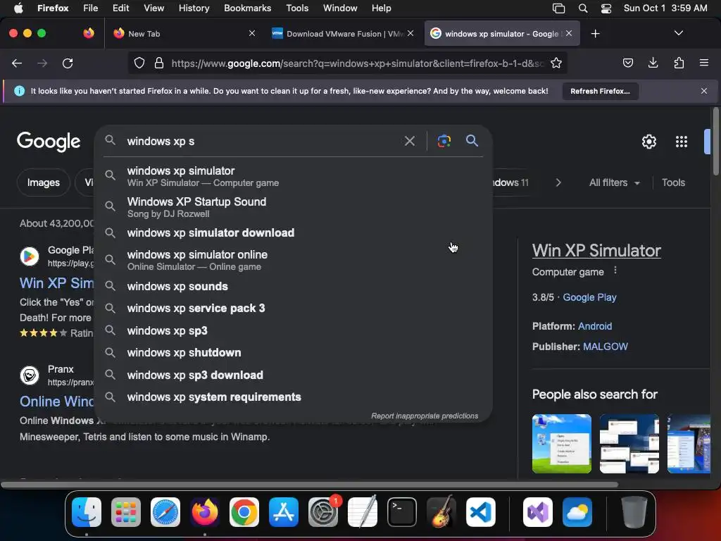
Task: Switch to Download VMware Fusion tab
Action: (343, 34)
